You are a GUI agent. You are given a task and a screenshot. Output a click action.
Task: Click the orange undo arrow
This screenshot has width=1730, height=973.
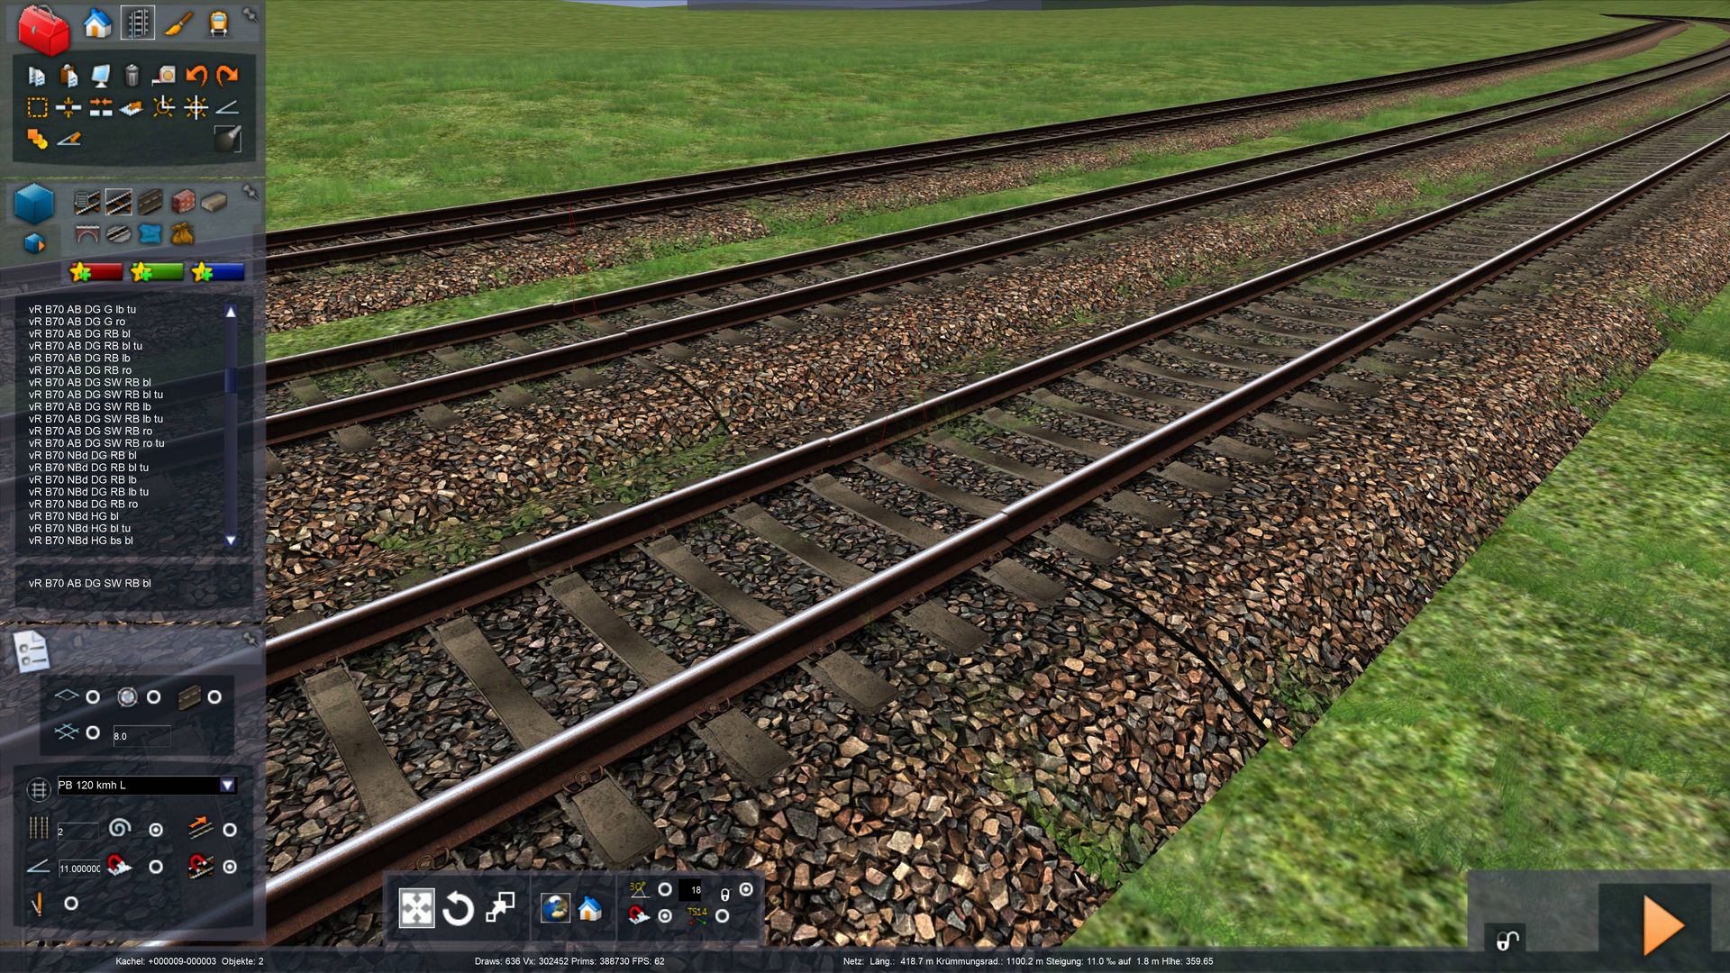tap(196, 75)
